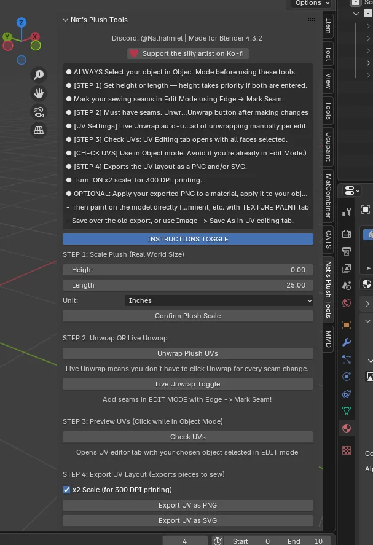Open the Options dropdown at top
The image size is (373, 545).
click(x=312, y=3)
